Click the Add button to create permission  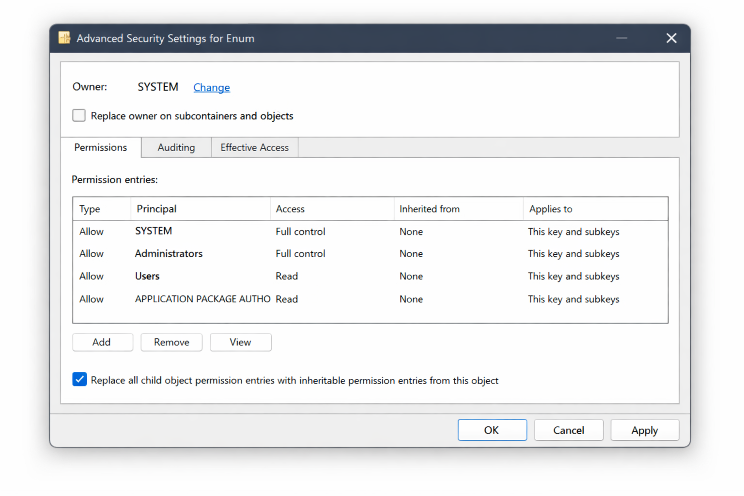(102, 342)
